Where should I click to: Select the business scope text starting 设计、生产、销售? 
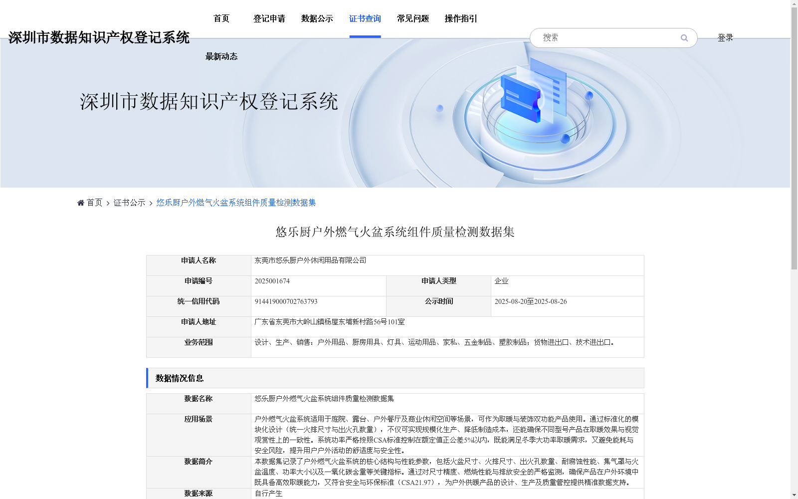pyautogui.click(x=435, y=342)
